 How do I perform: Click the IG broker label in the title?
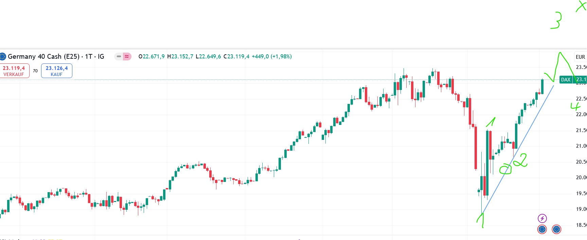click(x=101, y=57)
